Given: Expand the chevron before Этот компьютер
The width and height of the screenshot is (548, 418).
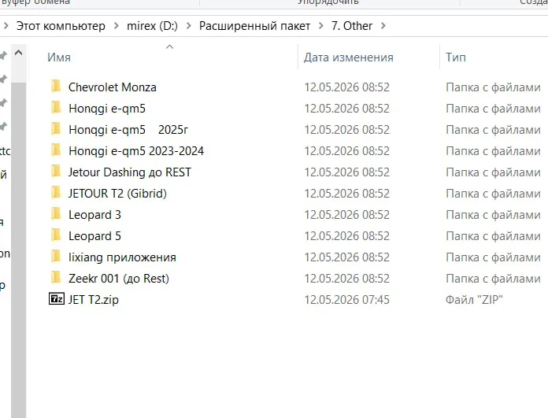Looking at the screenshot, I should tap(6, 26).
